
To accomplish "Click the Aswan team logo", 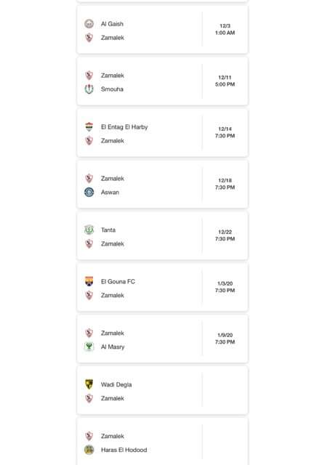I will tap(89, 192).
